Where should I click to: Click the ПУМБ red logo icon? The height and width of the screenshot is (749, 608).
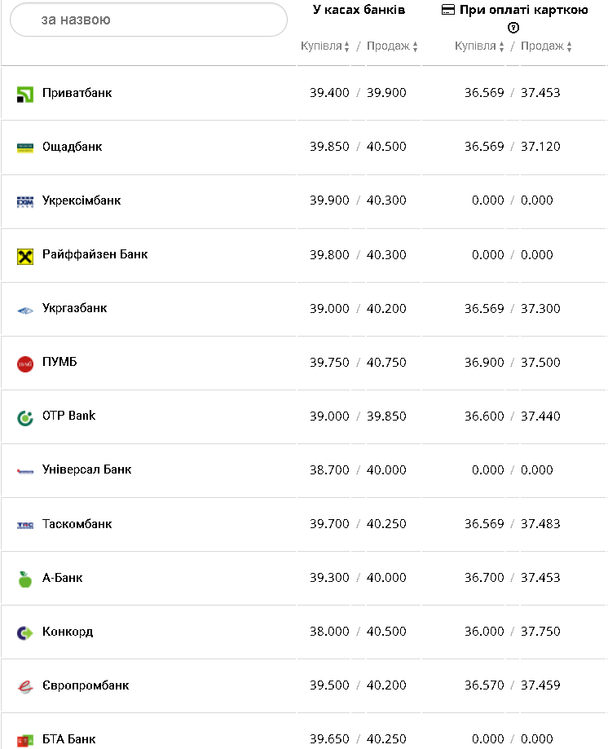(25, 363)
